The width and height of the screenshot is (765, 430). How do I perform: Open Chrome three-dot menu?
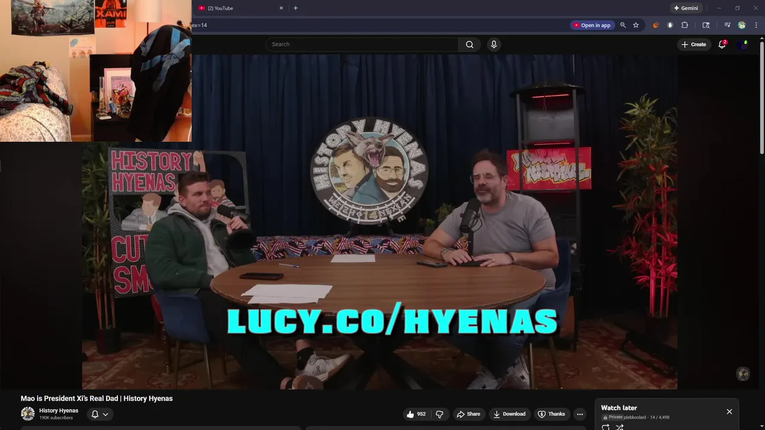[756, 25]
